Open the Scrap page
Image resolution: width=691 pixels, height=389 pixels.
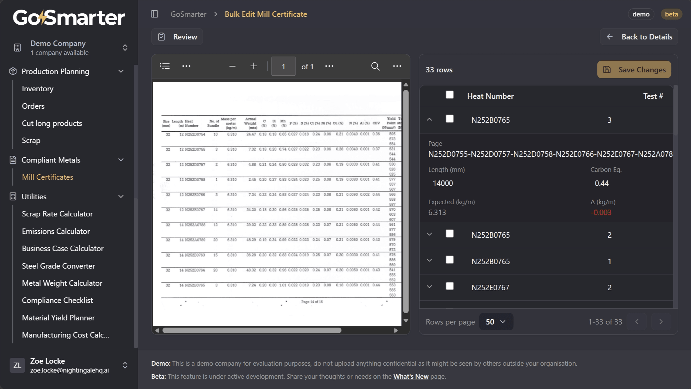[31, 141]
